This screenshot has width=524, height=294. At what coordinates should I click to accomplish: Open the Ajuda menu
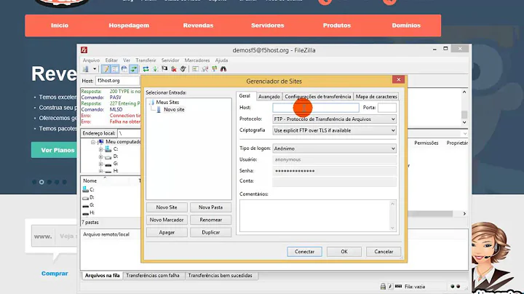pyautogui.click(x=221, y=60)
